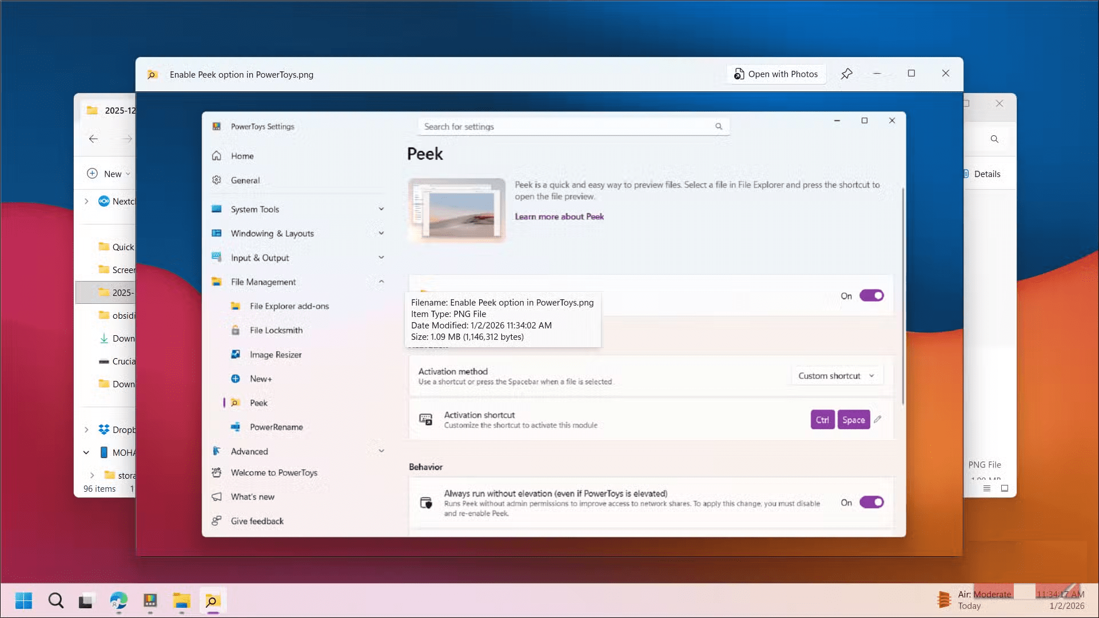Image resolution: width=1099 pixels, height=618 pixels.
Task: Toggle the Enable Peek switch
Action: 871,296
